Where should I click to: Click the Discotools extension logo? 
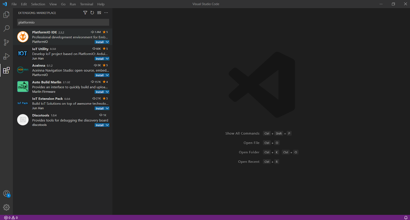pos(23,120)
